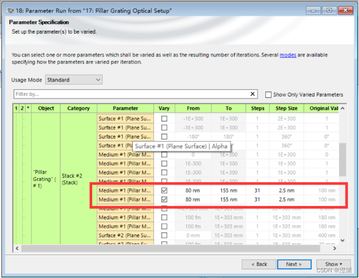This screenshot has height=278, width=359.
Task: Toggle Vary checkbox for the -180° Surface #1 row
Action: tap(164, 136)
